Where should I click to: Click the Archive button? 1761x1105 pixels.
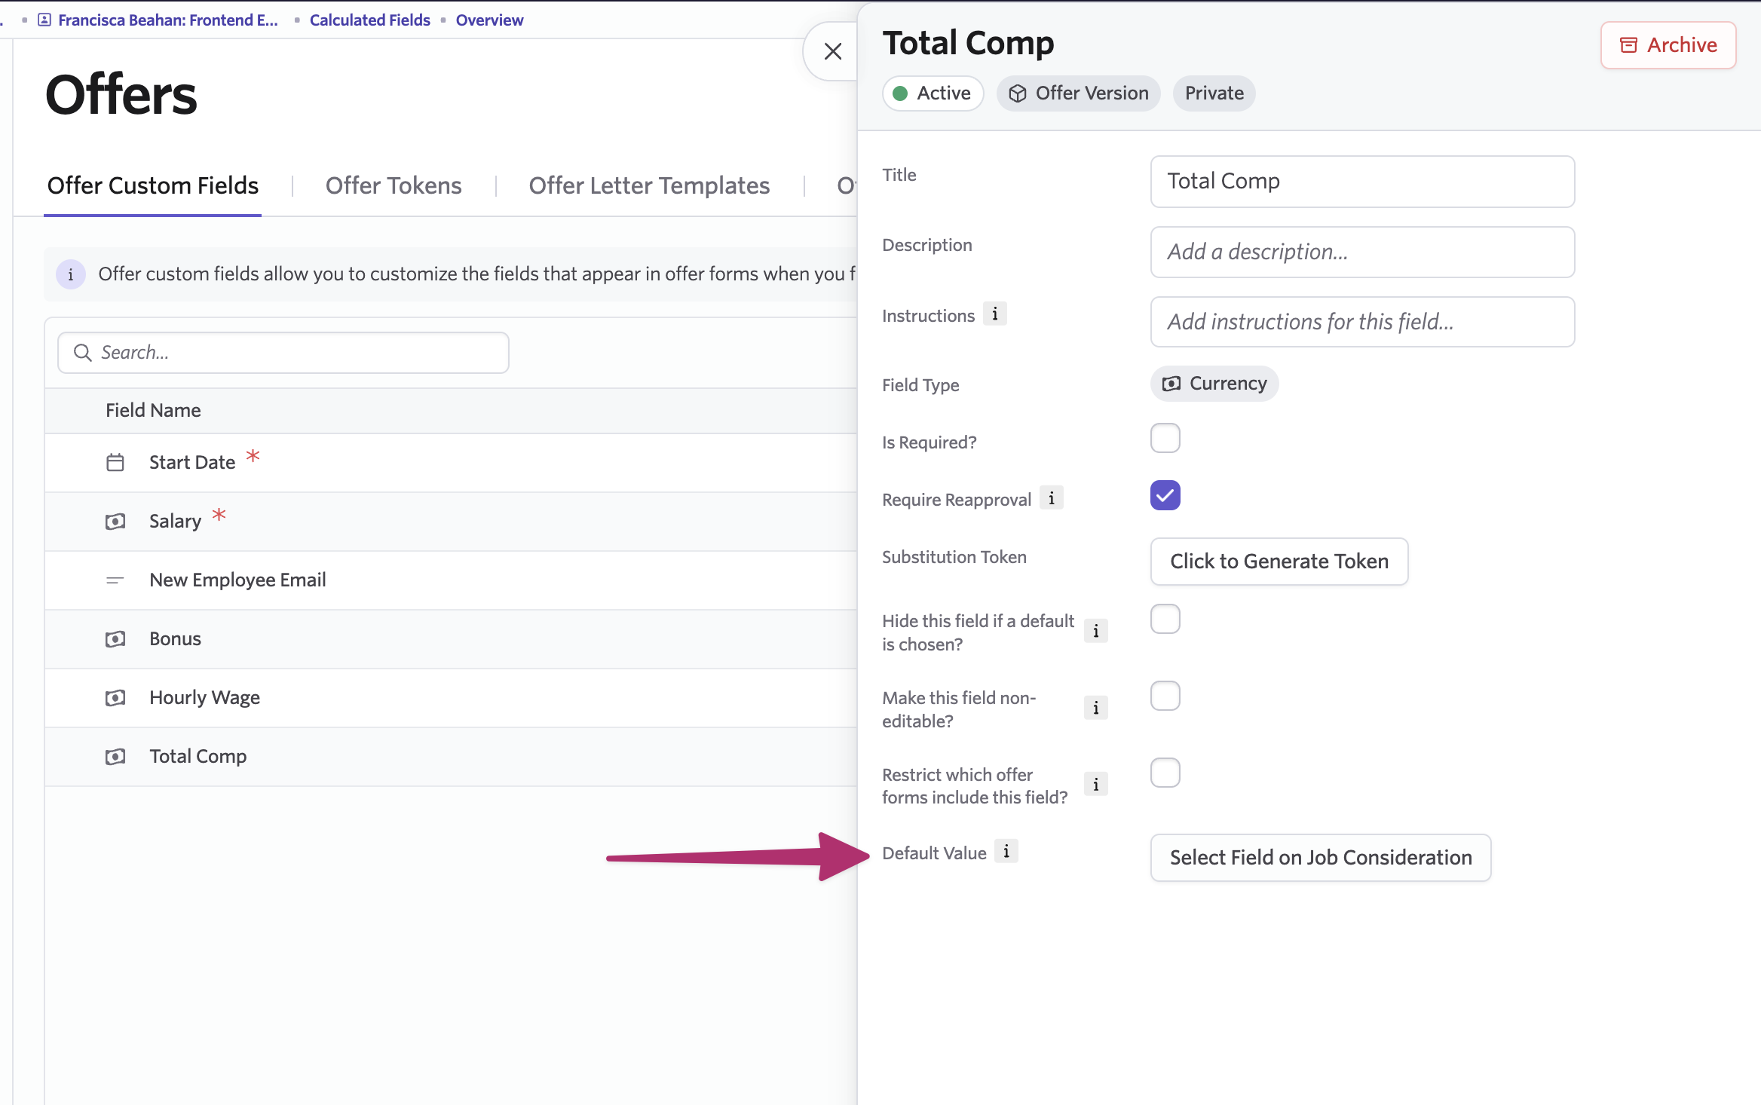[1668, 45]
